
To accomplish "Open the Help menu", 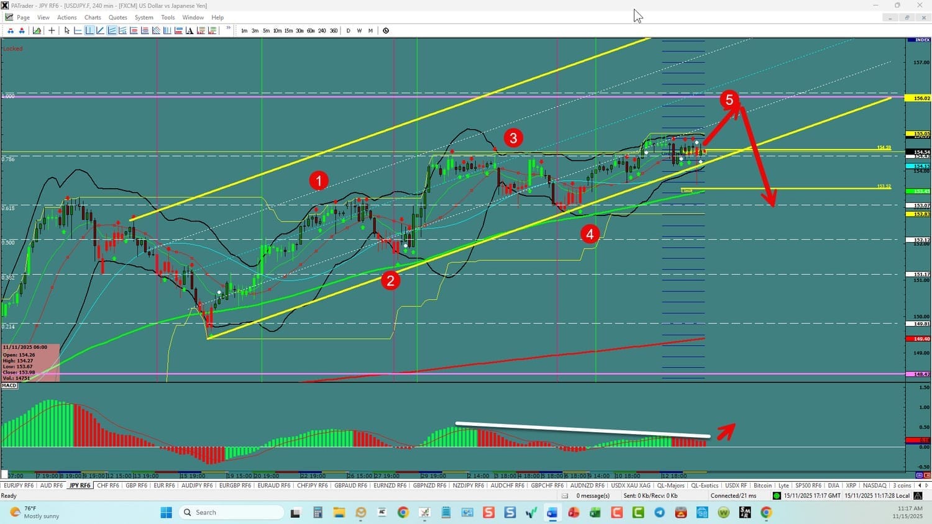I will (217, 17).
